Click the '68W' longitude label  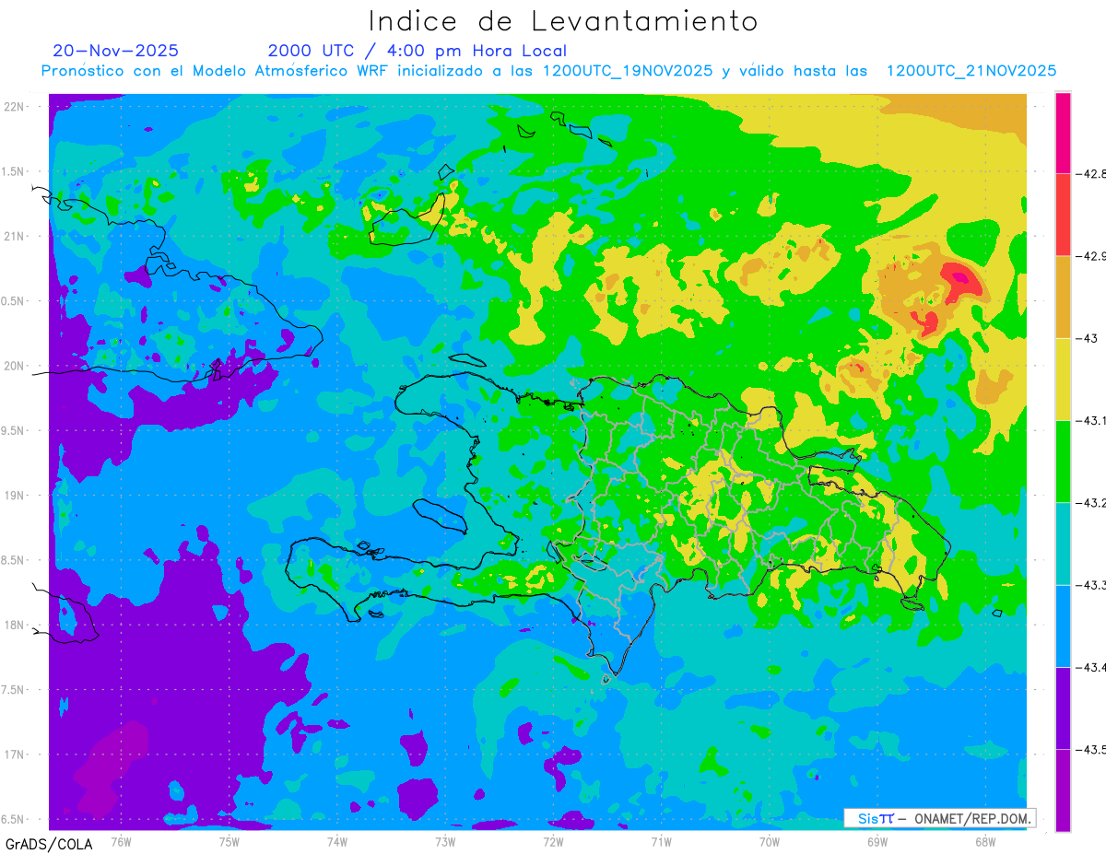[985, 841]
